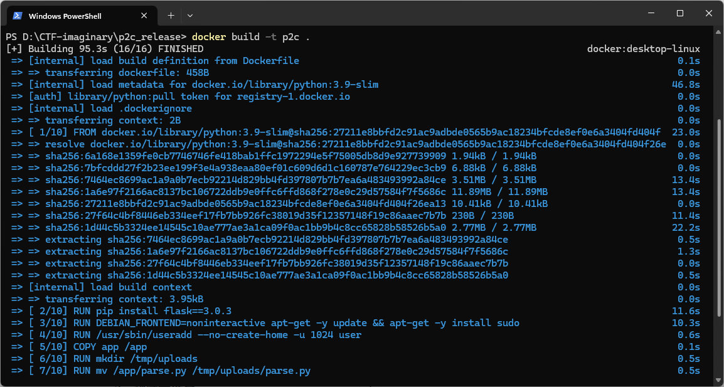Click the "RUN mkdir /tmp/uploads" line
724x387 pixels.
(x=135, y=359)
